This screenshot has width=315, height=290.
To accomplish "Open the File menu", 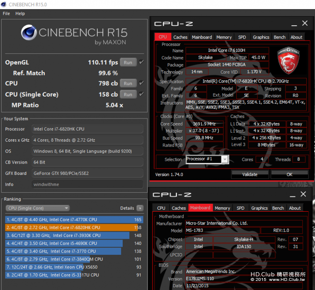I will [6, 14].
